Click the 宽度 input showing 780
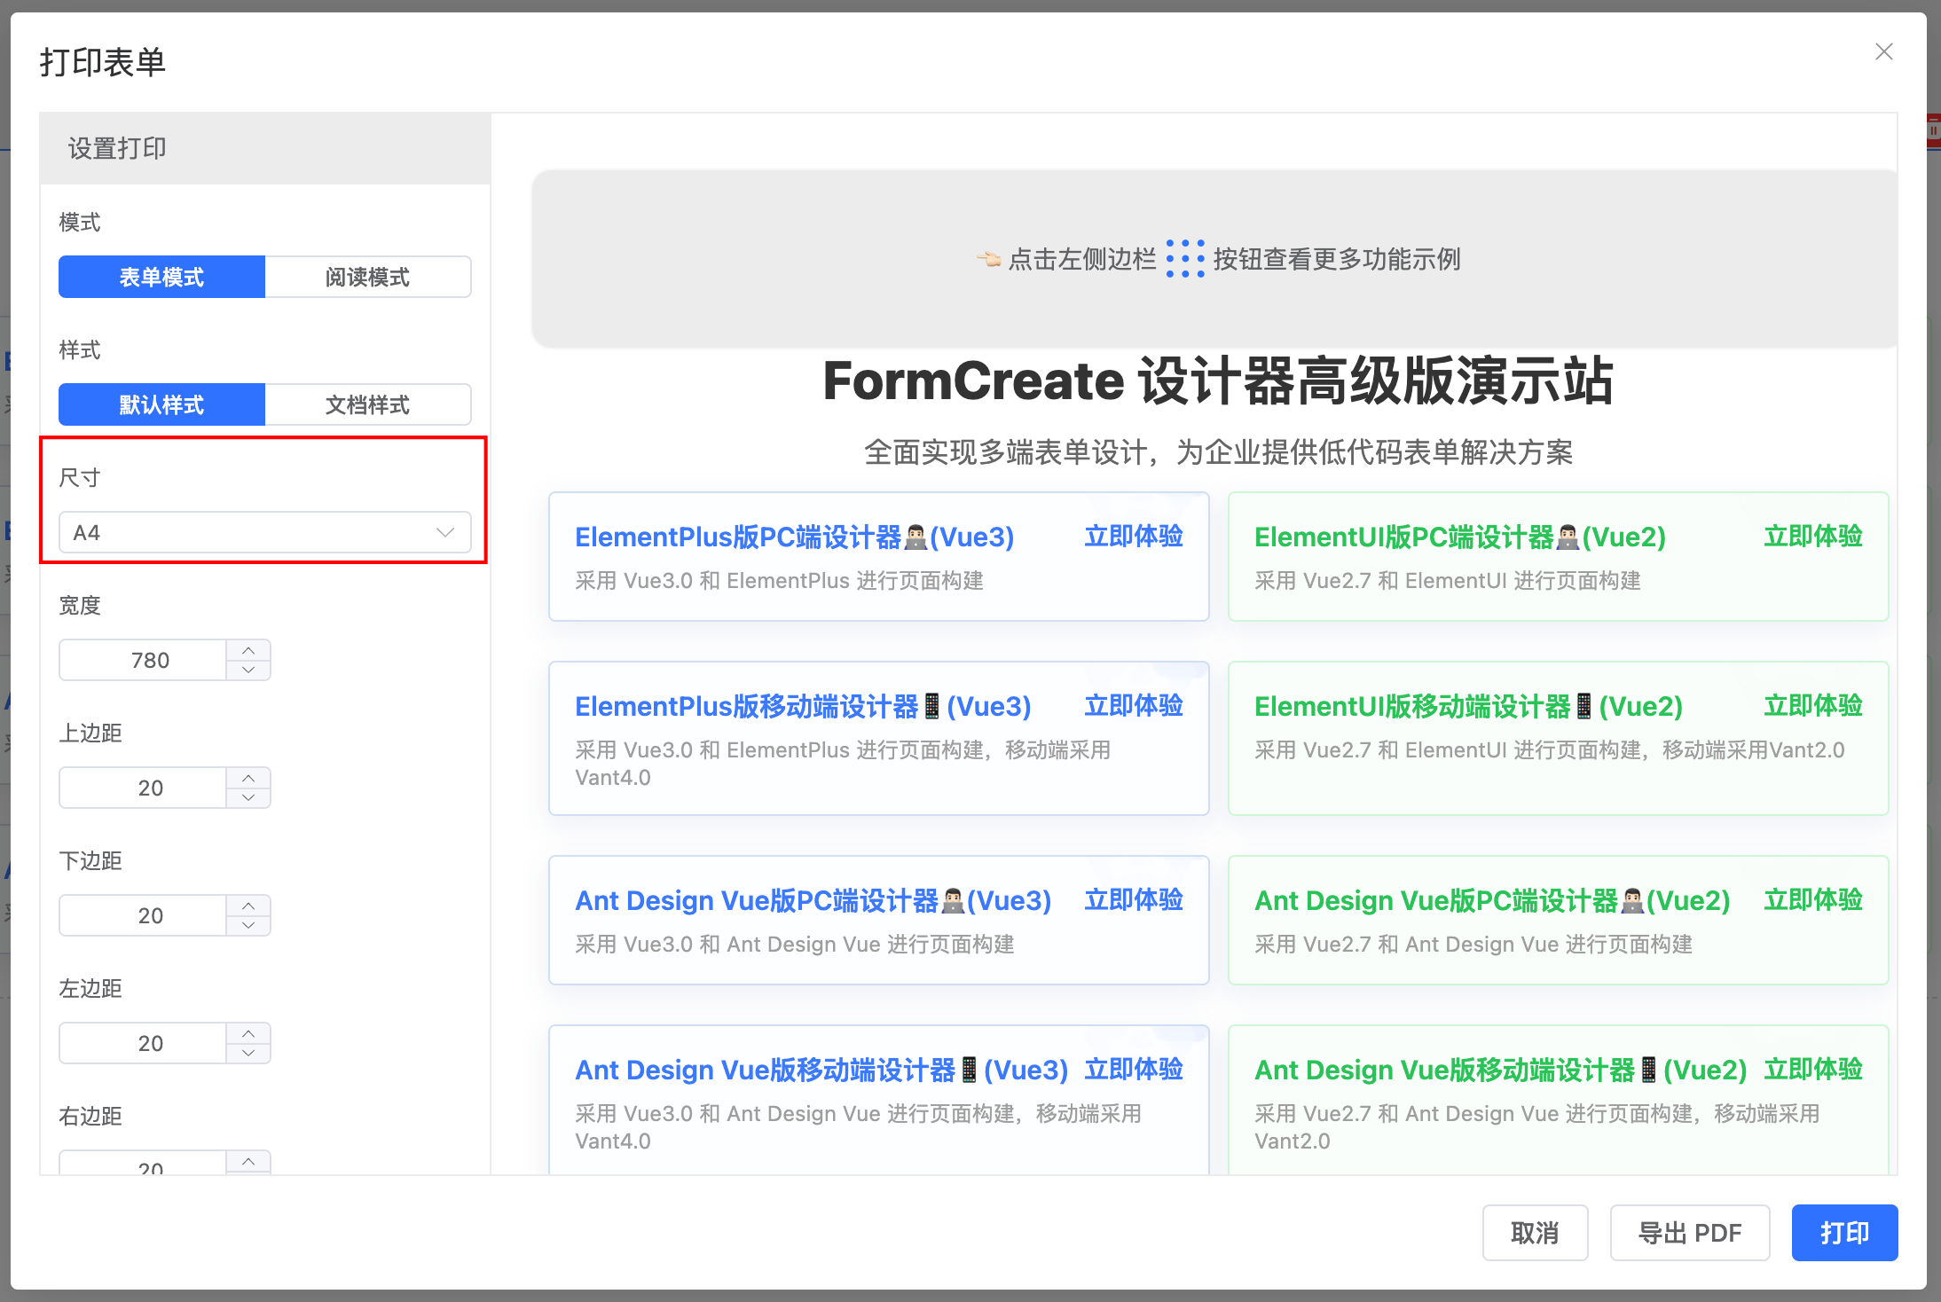Viewport: 1941px width, 1302px height. (144, 660)
